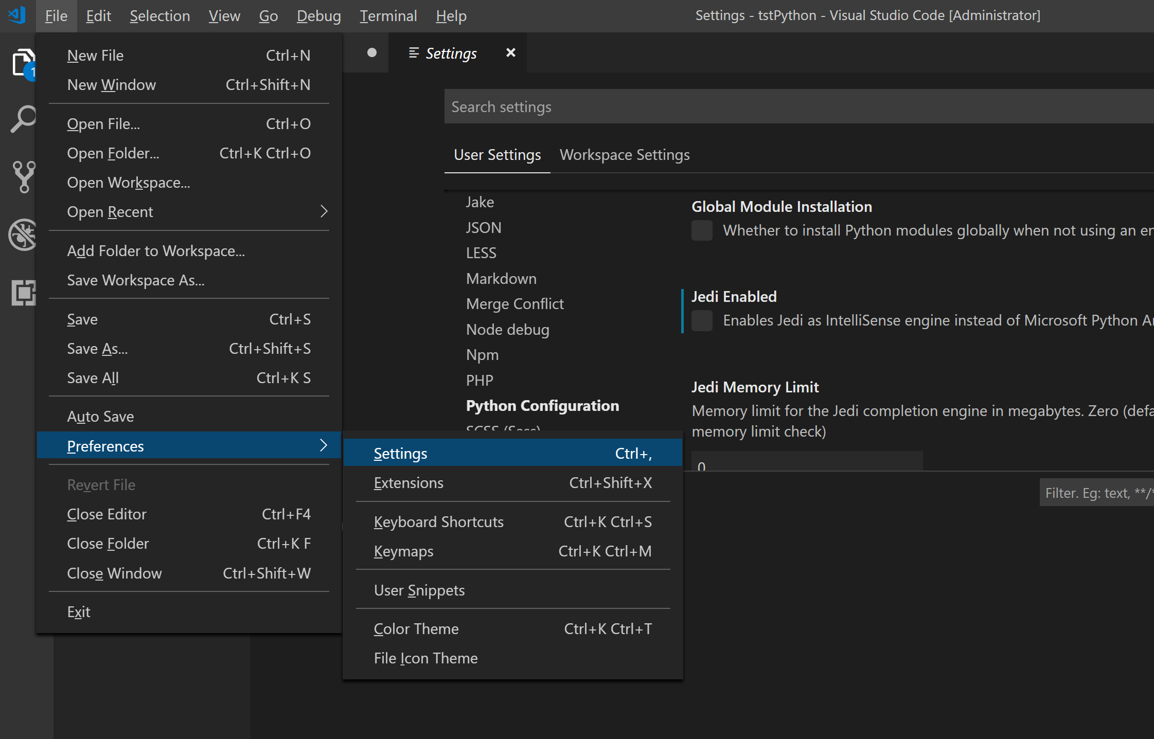Image resolution: width=1154 pixels, height=739 pixels.
Task: Open the File menu
Action: pos(56,16)
